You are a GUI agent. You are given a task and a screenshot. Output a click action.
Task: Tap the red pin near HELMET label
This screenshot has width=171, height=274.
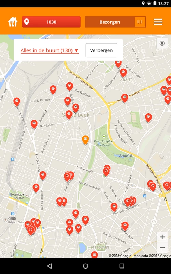(123, 73)
